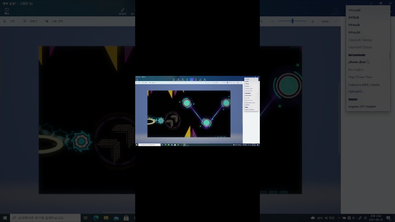Click the taskbar search box
Screen dimensions: 395x222
(x=149, y=145)
